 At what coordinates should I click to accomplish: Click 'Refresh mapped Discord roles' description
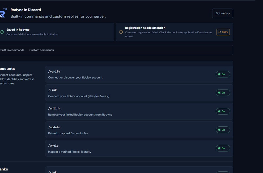tap(68, 133)
